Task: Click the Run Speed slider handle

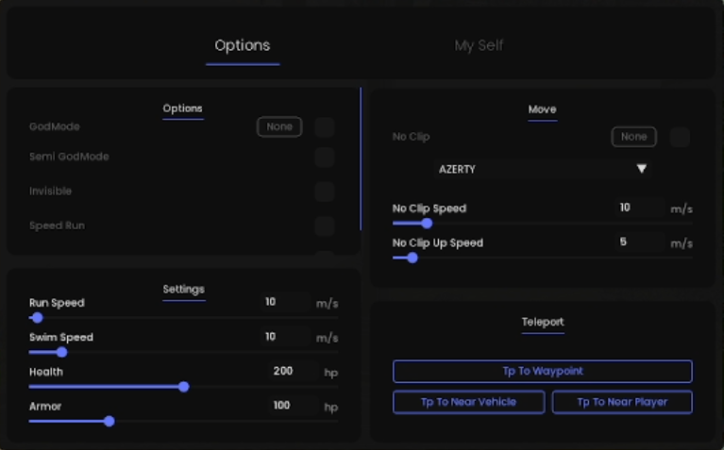Action: click(x=37, y=318)
